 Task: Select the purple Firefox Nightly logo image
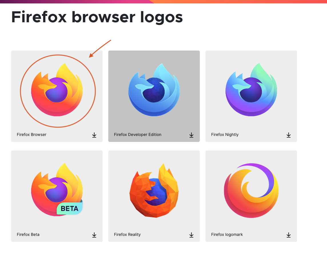click(x=251, y=90)
